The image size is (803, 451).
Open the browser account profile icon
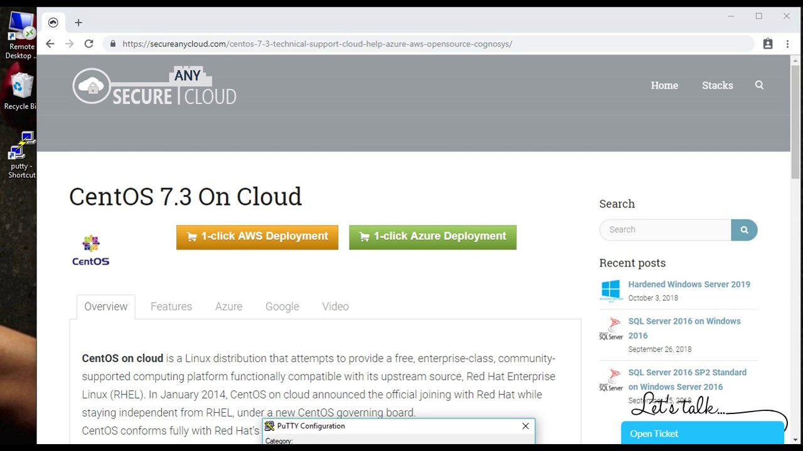tap(768, 44)
